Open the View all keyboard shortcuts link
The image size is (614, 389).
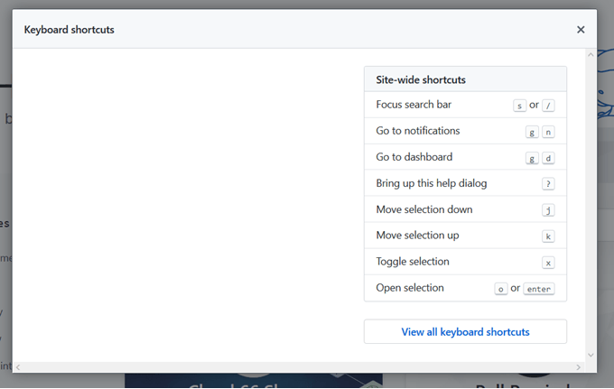pos(465,332)
